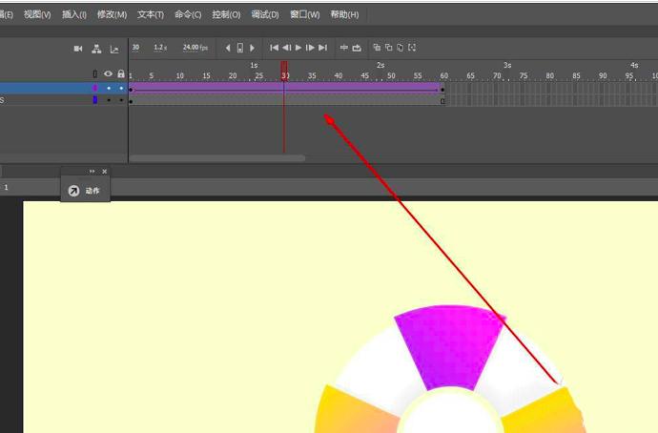Toggle visibility of all layers via eye header
This screenshot has width=658, height=433.
pos(109,73)
